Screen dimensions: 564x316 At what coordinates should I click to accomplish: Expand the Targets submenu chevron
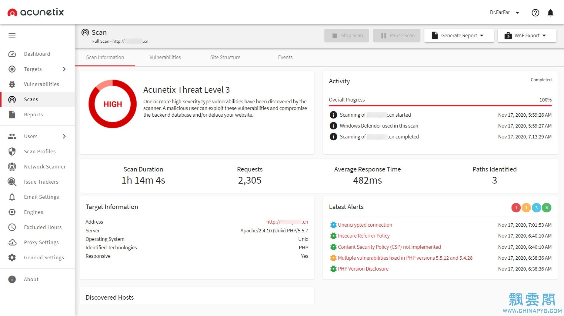(64, 69)
